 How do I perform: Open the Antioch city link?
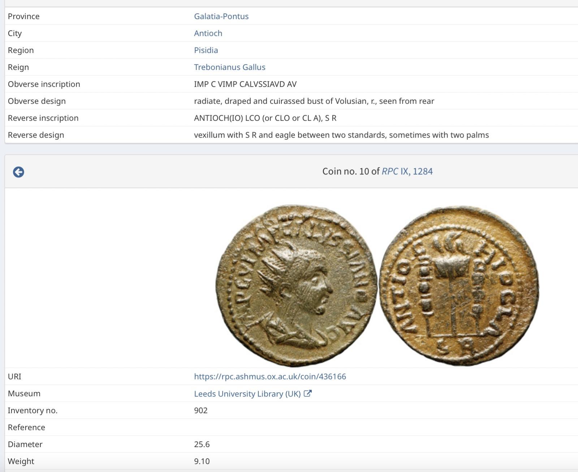point(208,33)
